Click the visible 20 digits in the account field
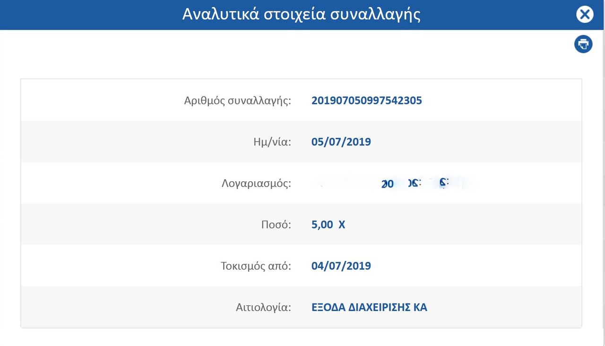605x346 pixels. coord(388,185)
